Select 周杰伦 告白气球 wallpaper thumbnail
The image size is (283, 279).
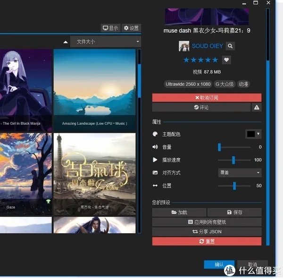click(95, 174)
